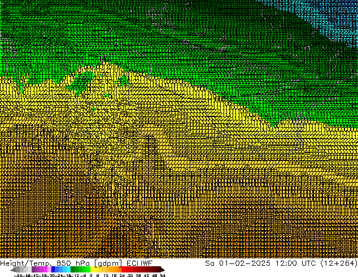Click the 'Height/Temp. 850 hPa [gdpm] ECMWF' title

[76, 263]
